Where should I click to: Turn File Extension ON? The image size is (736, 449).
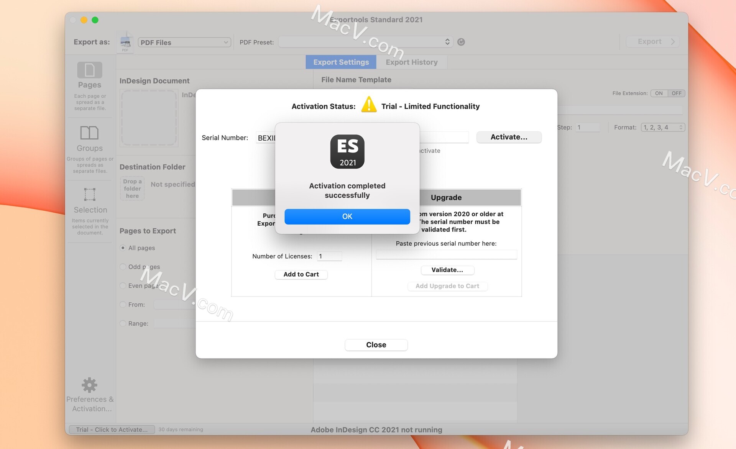click(x=659, y=93)
